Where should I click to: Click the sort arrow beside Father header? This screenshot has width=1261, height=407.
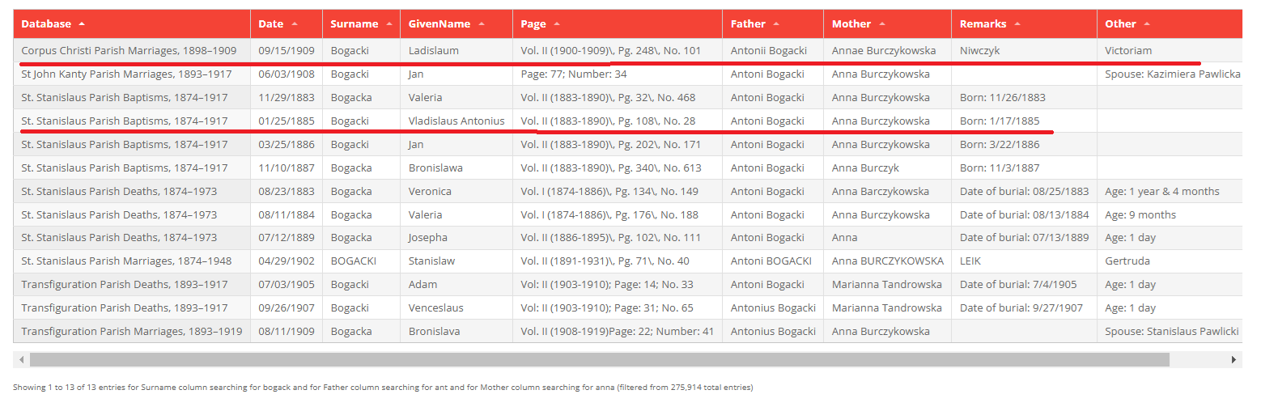point(776,24)
